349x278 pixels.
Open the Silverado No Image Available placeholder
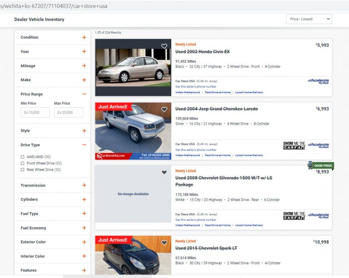133,194
